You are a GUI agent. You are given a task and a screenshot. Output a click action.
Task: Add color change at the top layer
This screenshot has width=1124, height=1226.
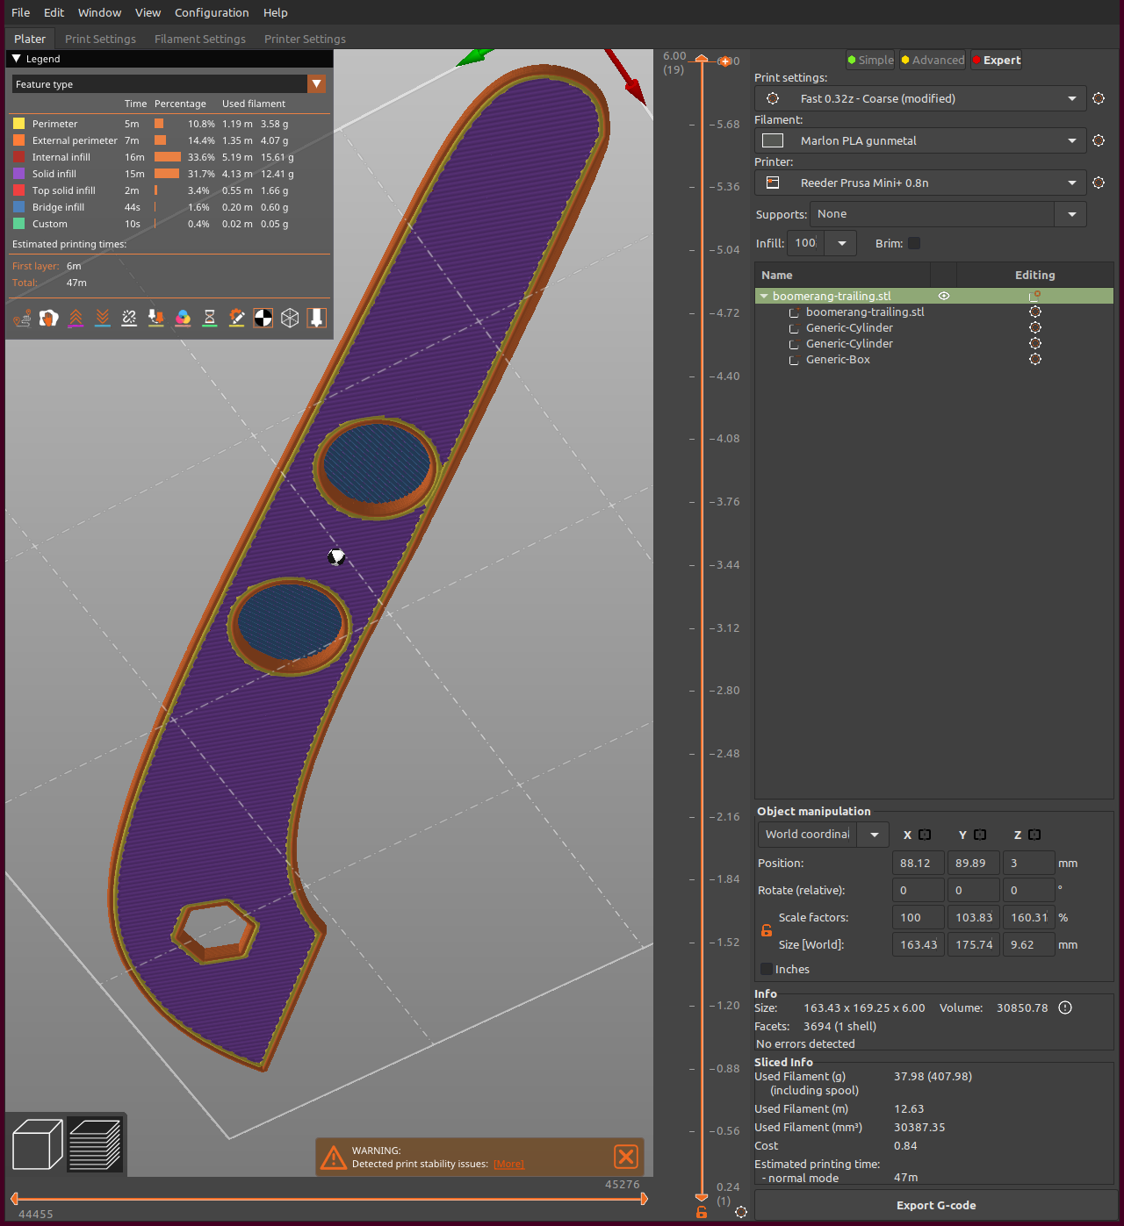pos(724,61)
